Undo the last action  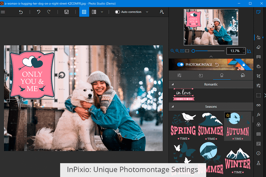click(39, 12)
